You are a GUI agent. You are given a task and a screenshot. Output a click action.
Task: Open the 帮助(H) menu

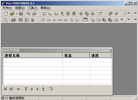point(45,8)
